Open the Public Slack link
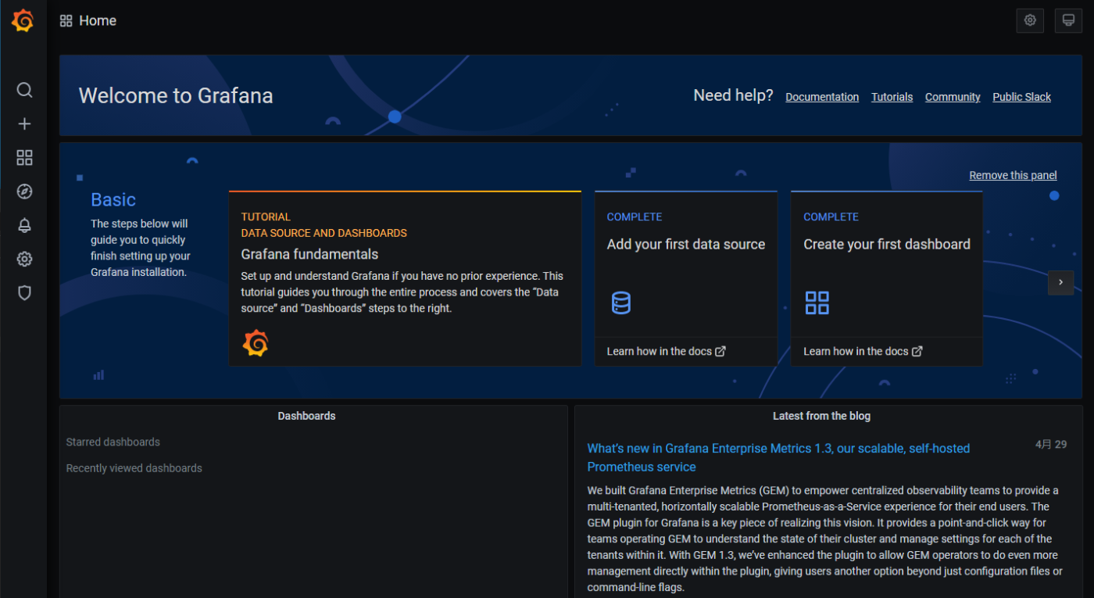 click(x=1022, y=97)
